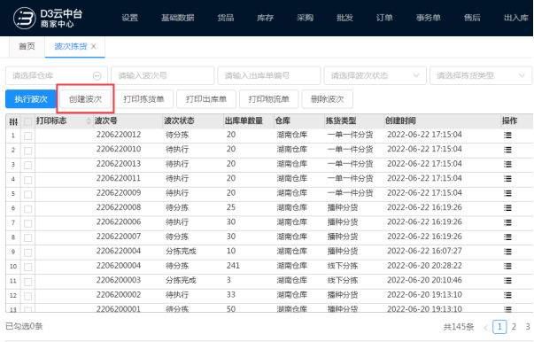This screenshot has height=342, width=534.
Task: Open the 请选择拣货类型 dropdown
Action: (481, 75)
